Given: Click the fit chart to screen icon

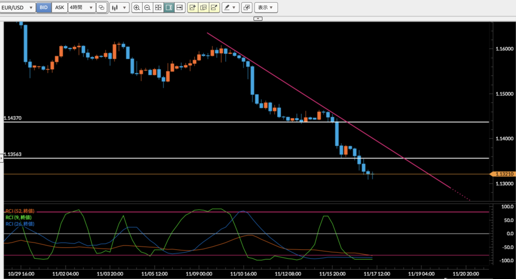Looking at the screenshot, I should (158, 7).
